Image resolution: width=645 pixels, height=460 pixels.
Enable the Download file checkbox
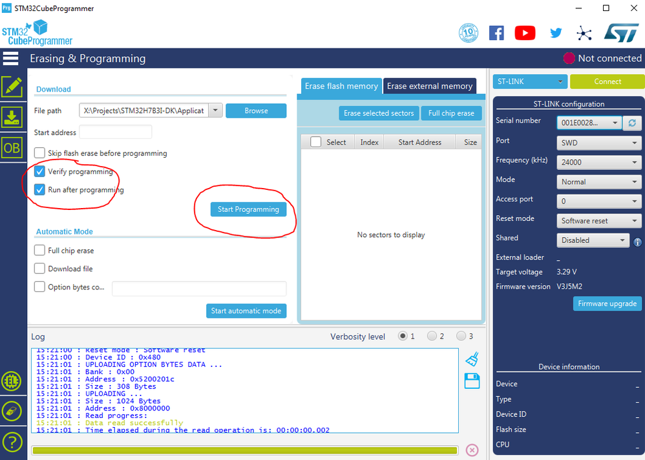pos(39,268)
